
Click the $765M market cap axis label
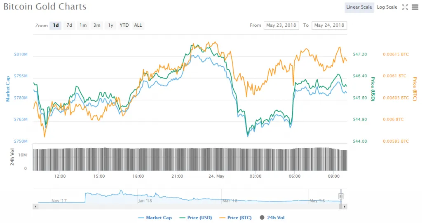pyautogui.click(x=21, y=119)
